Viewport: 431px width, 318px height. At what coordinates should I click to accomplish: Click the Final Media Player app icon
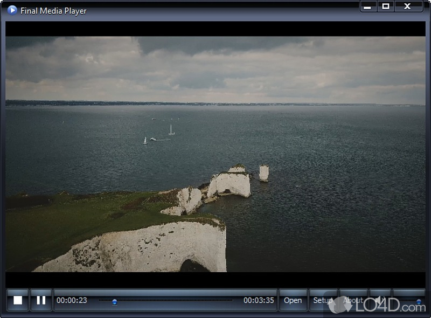point(12,10)
